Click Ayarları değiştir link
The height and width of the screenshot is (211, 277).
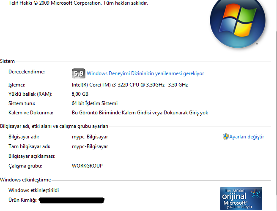click(x=247, y=137)
